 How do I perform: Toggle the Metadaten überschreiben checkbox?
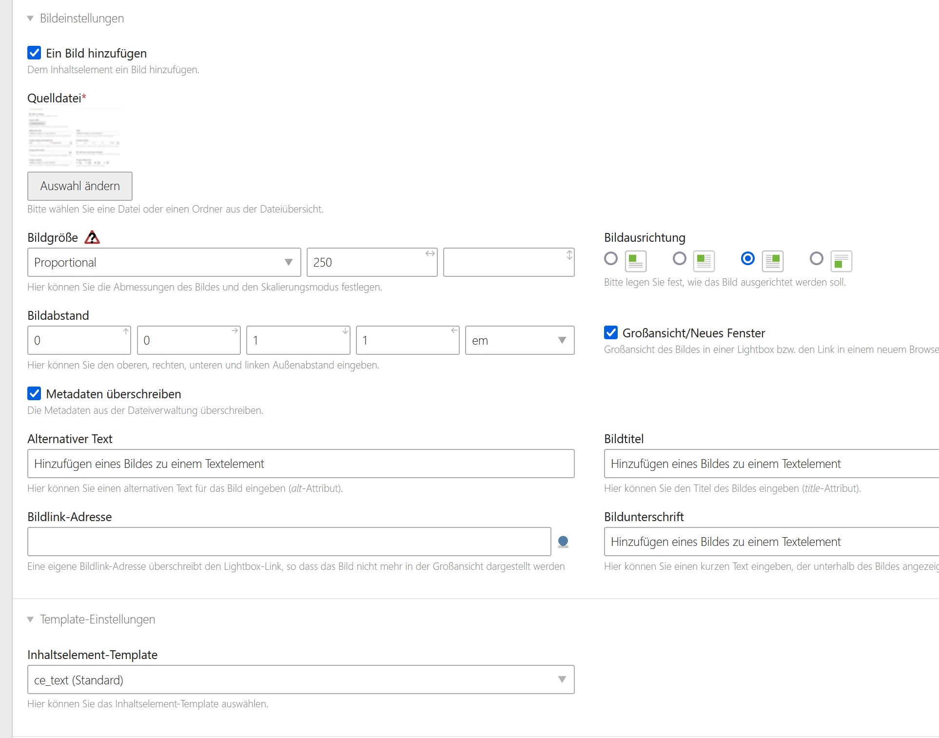click(x=34, y=393)
